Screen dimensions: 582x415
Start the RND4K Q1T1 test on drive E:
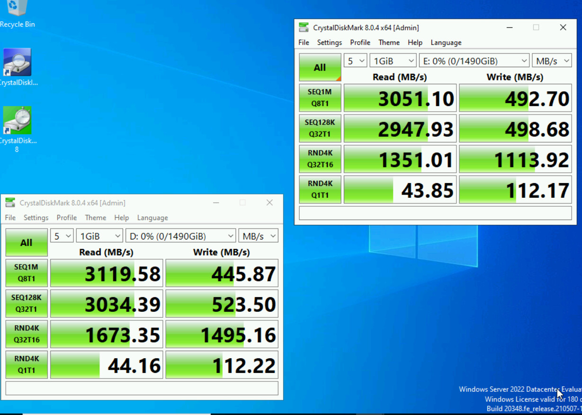[x=320, y=189]
